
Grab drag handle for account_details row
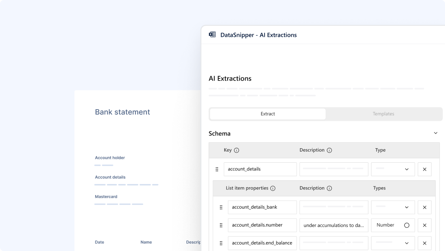coord(217,169)
